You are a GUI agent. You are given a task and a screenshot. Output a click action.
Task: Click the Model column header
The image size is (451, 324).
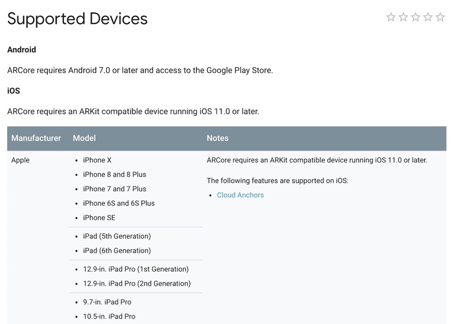(84, 138)
